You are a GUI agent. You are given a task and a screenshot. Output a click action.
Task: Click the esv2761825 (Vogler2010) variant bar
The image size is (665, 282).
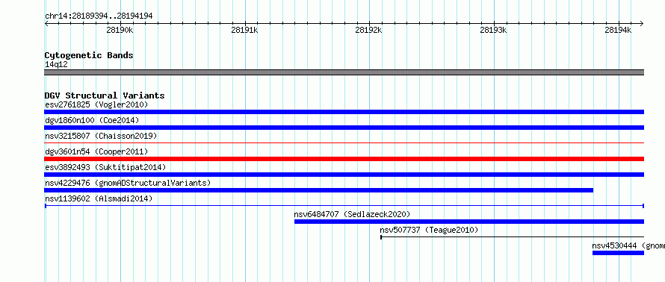(344, 112)
